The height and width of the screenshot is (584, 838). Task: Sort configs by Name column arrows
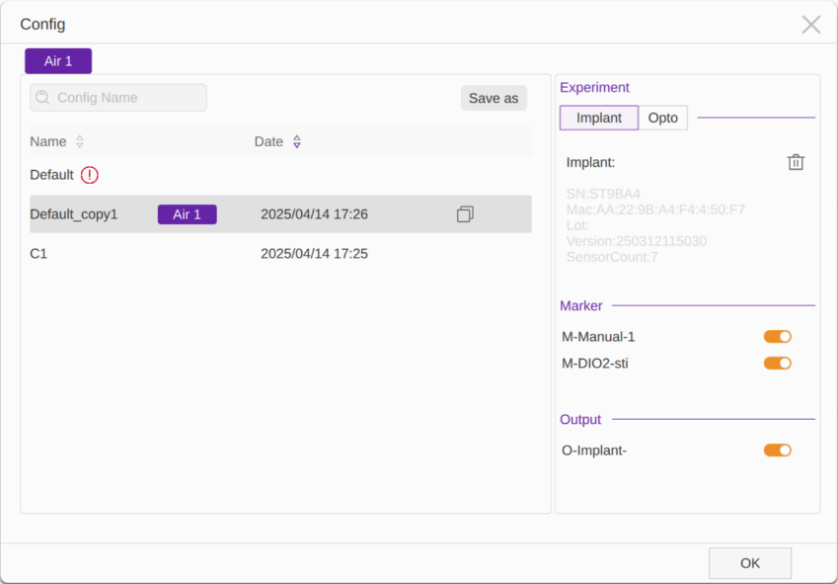(x=80, y=141)
